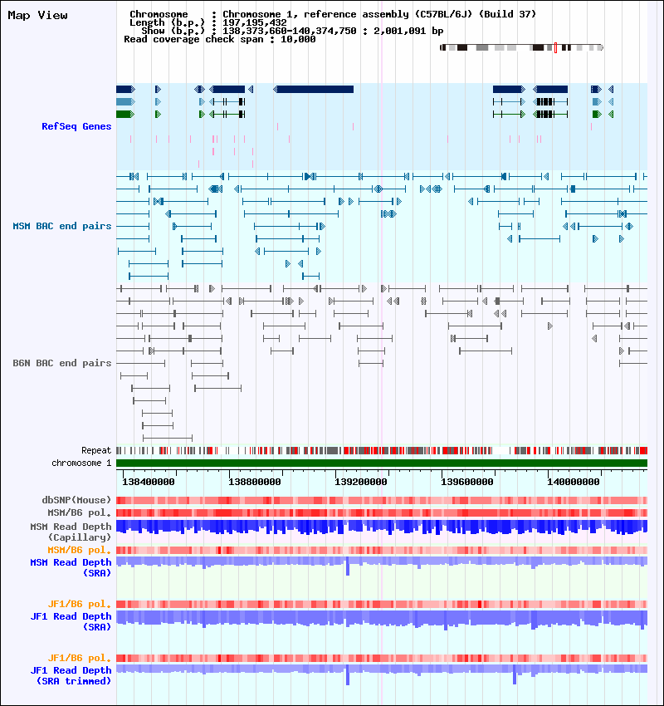Click the Length (b.p.) 197,195,432 text
The image size is (664, 706).
point(207,22)
